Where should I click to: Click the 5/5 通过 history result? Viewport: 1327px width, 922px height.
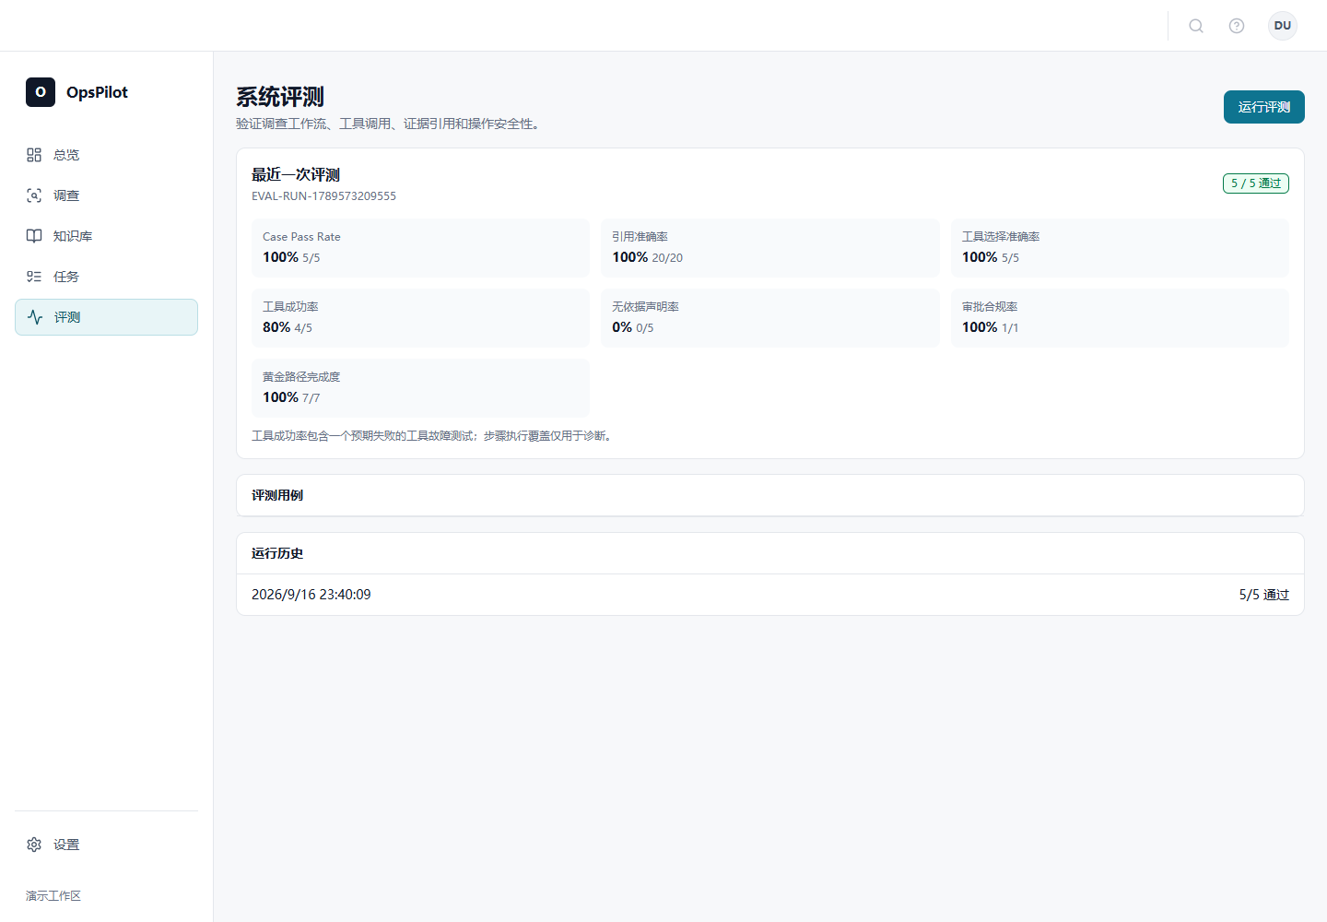pyautogui.click(x=1264, y=595)
